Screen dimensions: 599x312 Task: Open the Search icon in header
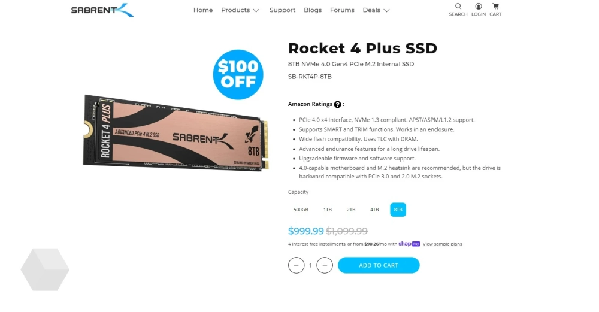(458, 10)
